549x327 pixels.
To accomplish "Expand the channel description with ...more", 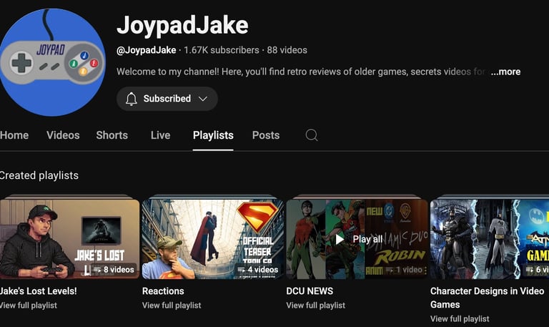I will click(505, 72).
